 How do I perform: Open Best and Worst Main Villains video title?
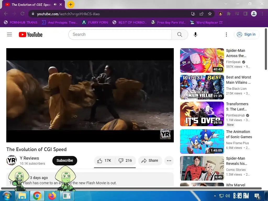pyautogui.click(x=238, y=80)
